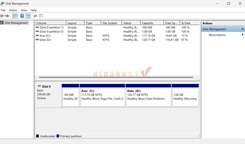Image resolution: width=245 pixels, height=144 pixels.
Task: Sort by the Layout column header
Action: click(75, 23)
